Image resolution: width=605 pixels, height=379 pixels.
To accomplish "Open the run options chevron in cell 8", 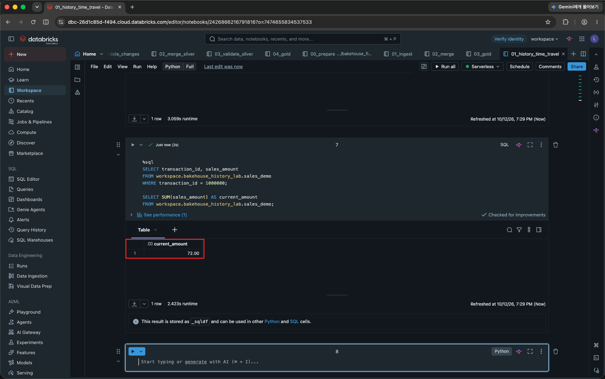I will click(141, 351).
